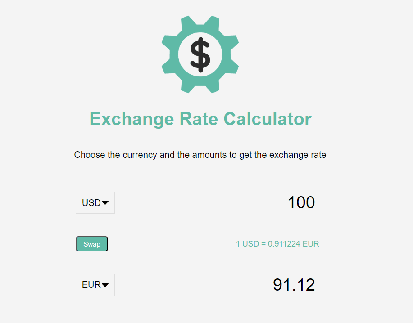
Task: Click the Exchange Rate Calculator heading
Action: click(x=200, y=119)
